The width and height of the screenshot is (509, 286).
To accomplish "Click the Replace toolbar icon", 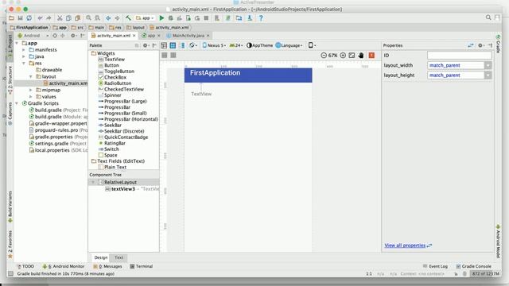I will [x=97, y=18].
